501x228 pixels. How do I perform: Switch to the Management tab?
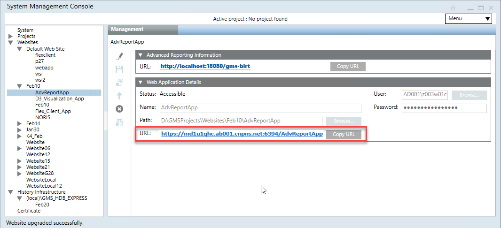(x=143, y=30)
